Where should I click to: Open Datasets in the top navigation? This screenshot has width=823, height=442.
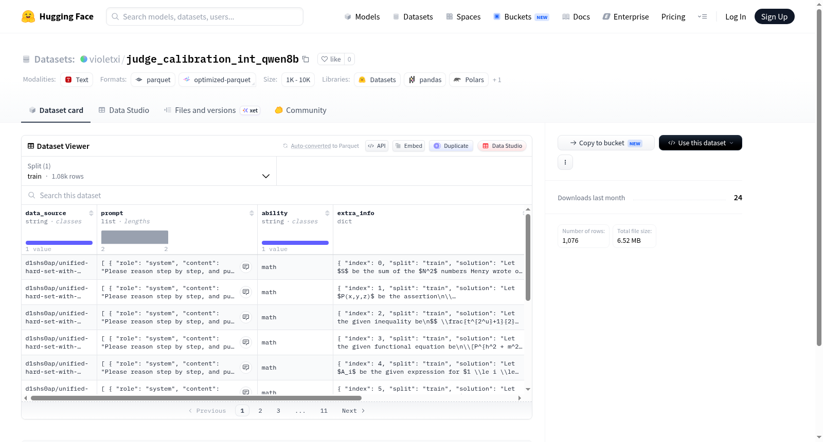click(x=413, y=16)
